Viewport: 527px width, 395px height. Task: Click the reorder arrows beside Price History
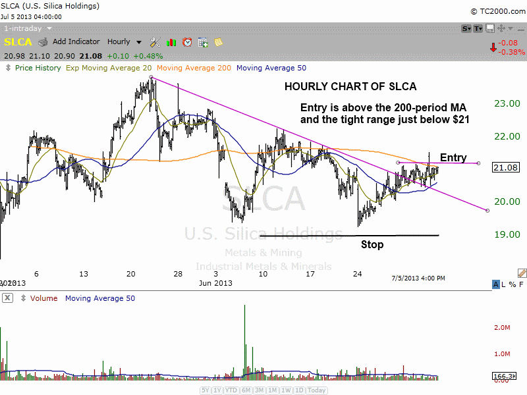point(8,68)
